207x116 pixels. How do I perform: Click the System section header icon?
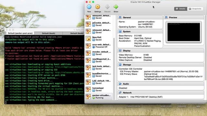click(x=120, y=32)
